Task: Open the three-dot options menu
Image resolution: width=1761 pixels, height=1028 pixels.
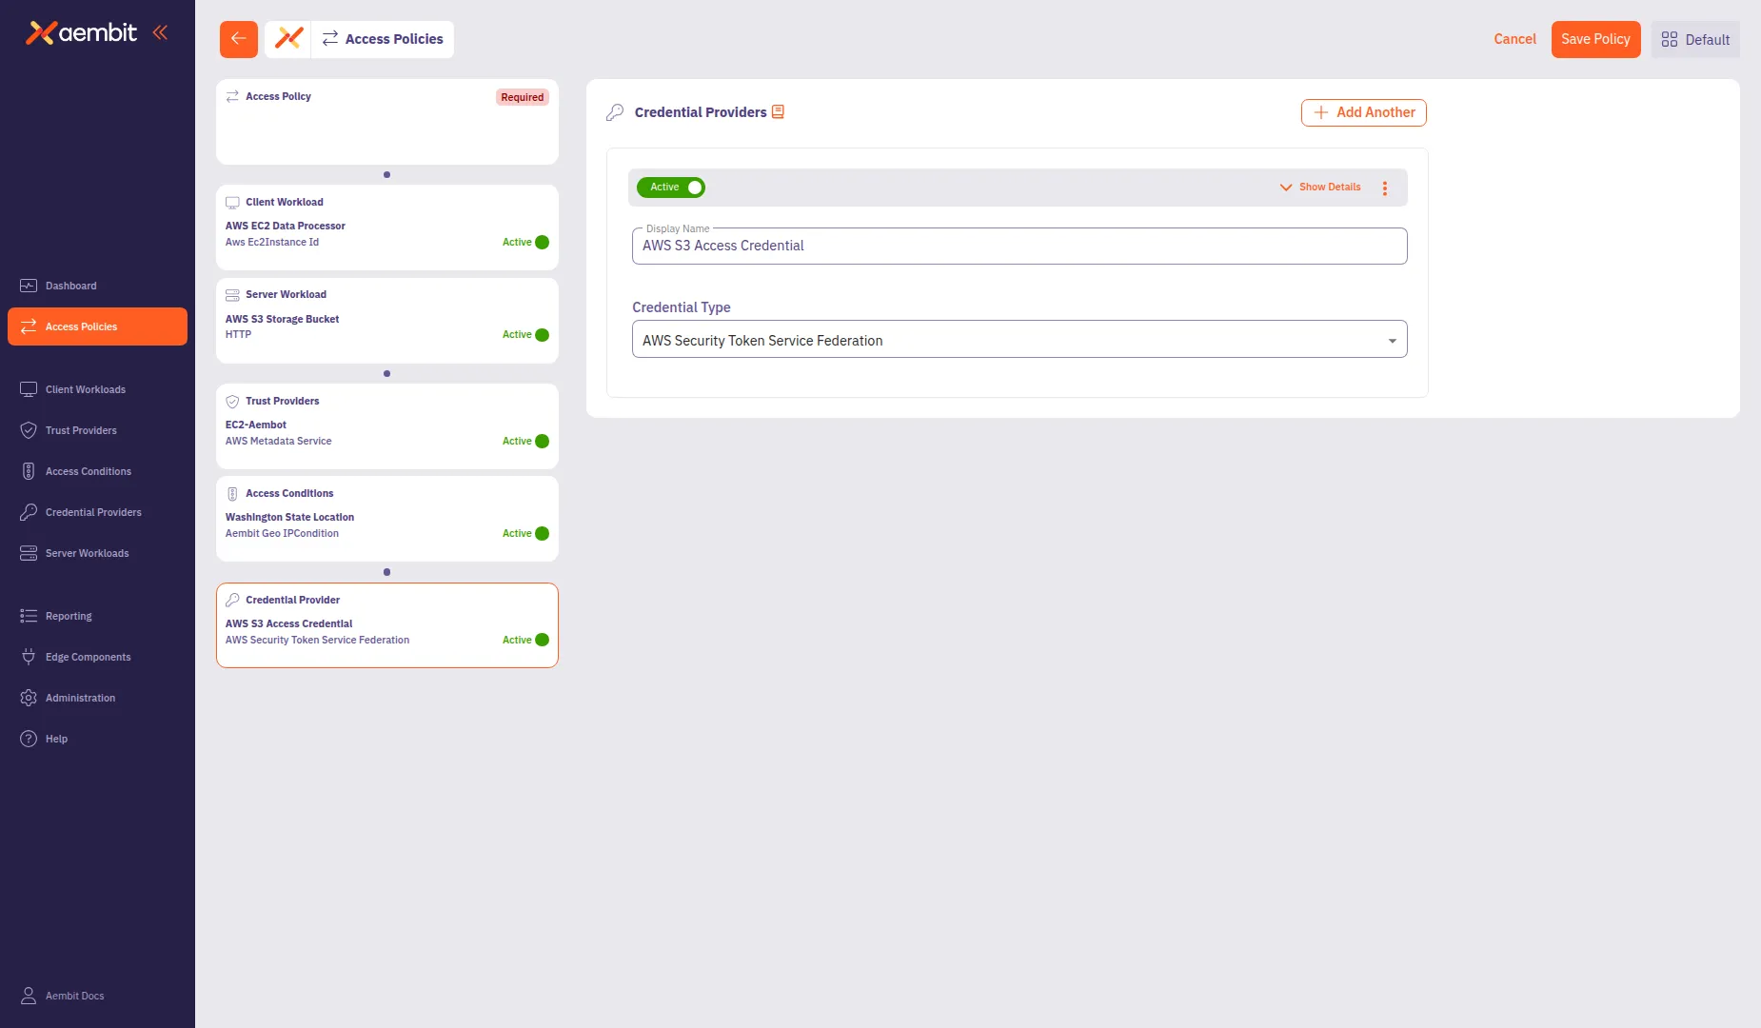Action: click(1386, 188)
